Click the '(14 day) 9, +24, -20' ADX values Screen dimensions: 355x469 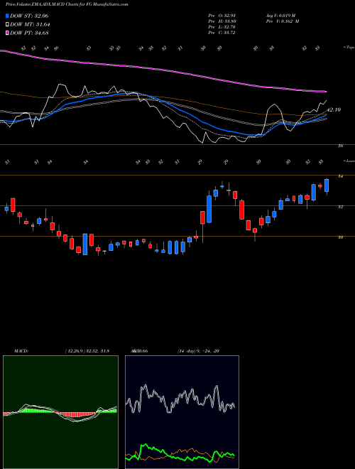198,351
